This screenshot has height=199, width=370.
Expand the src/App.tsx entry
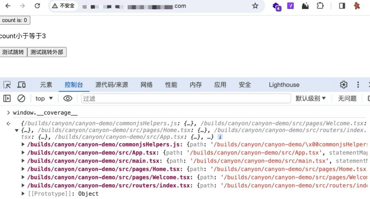pos(23,152)
